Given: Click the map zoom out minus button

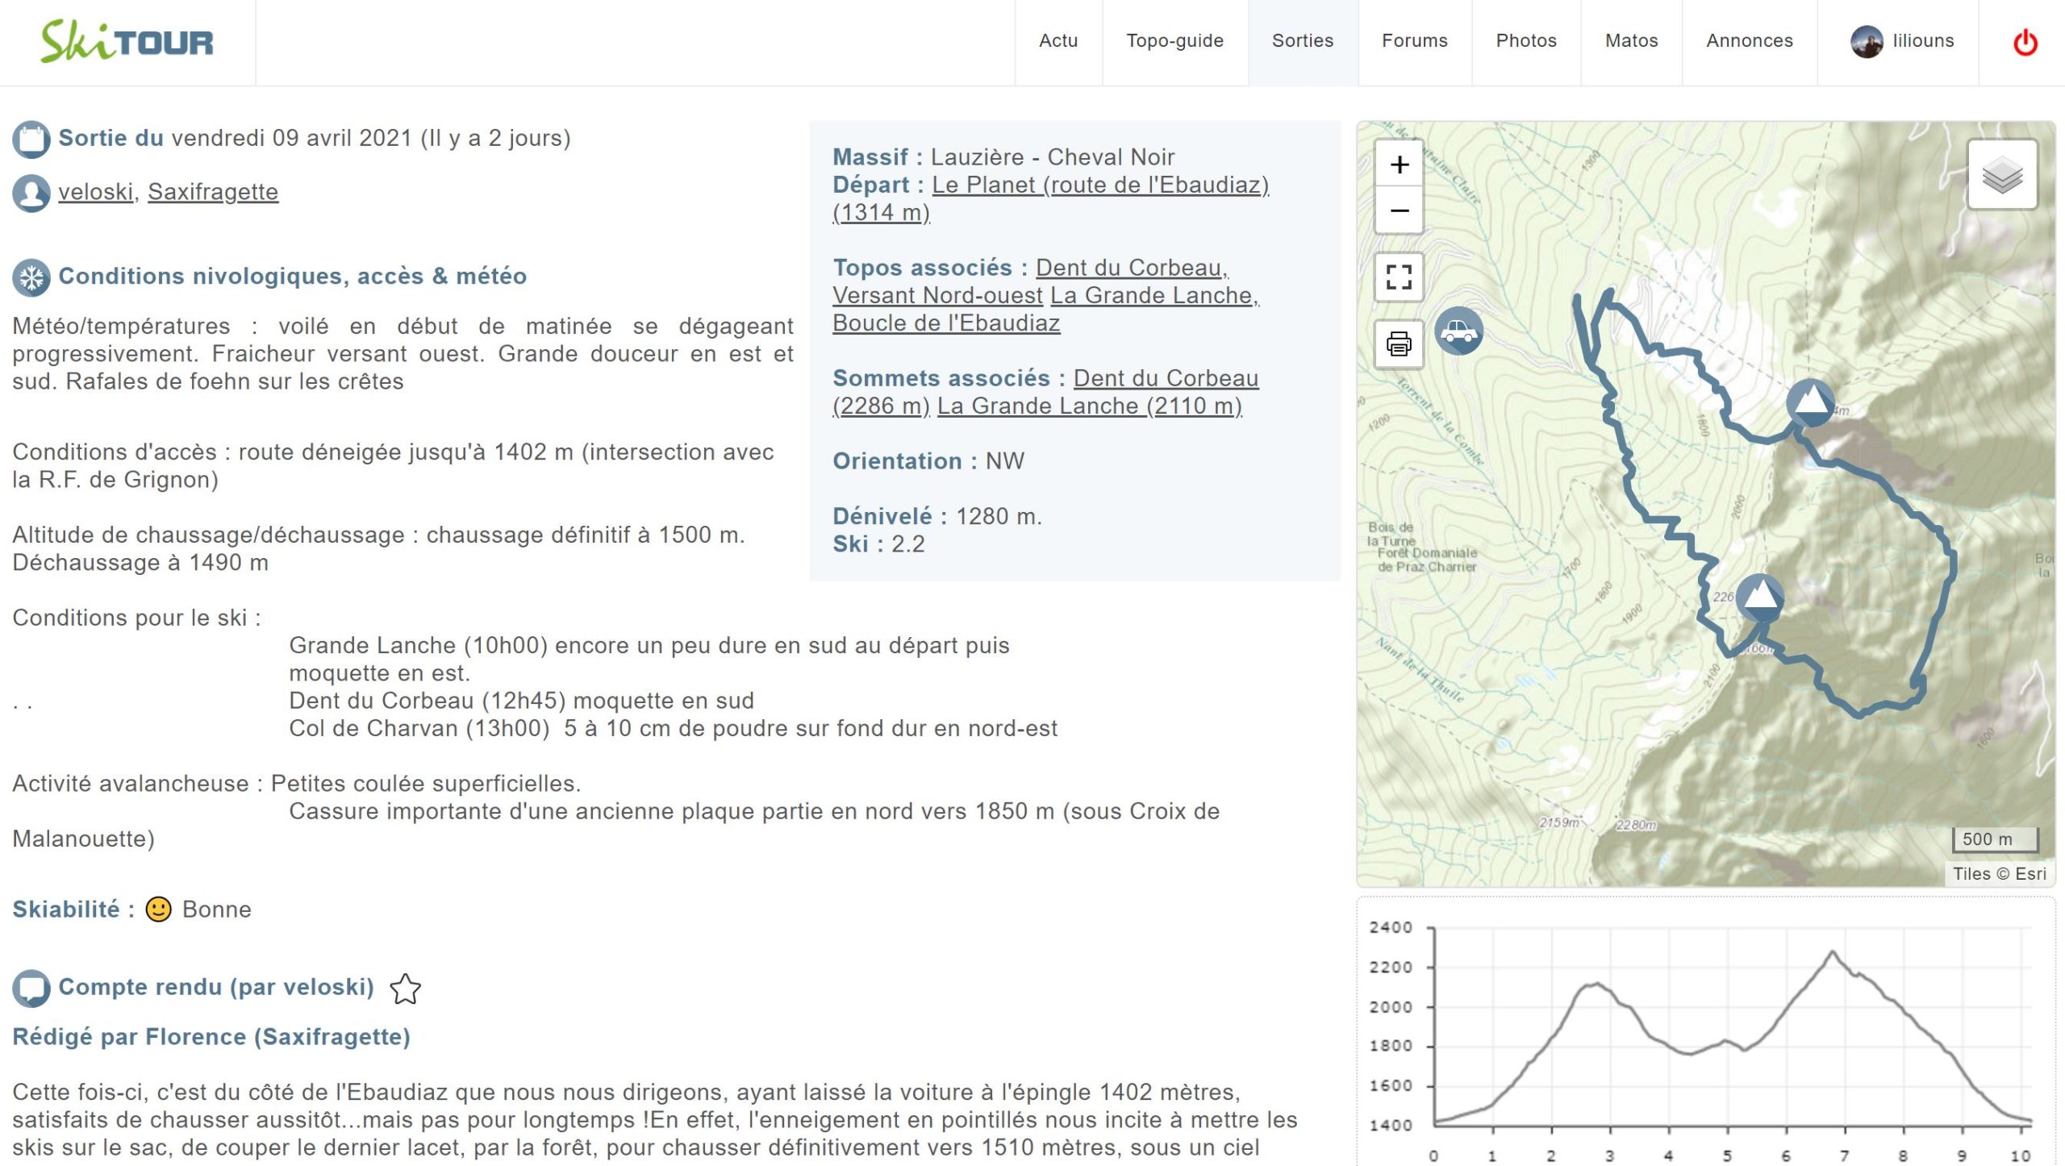Looking at the screenshot, I should [x=1399, y=211].
